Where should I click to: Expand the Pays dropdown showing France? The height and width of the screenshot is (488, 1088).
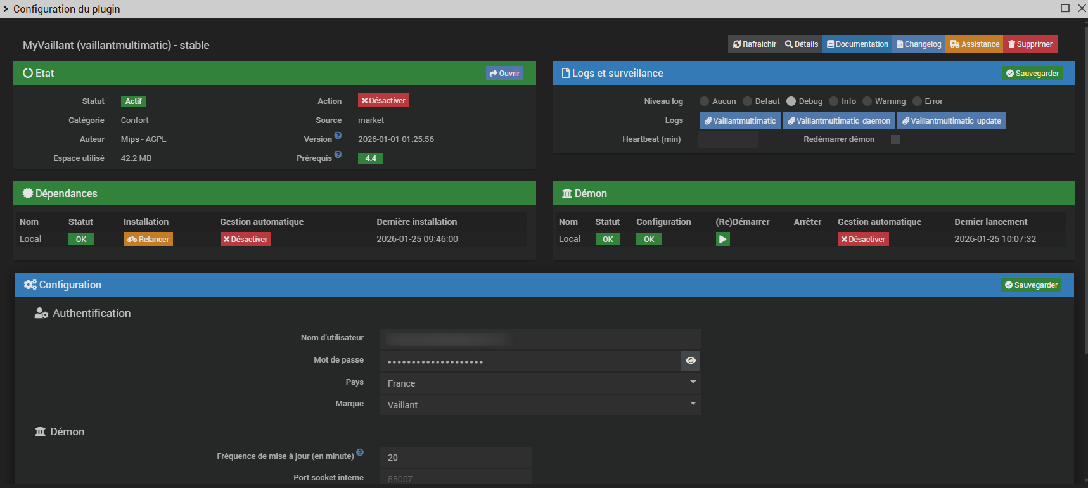[540, 383]
